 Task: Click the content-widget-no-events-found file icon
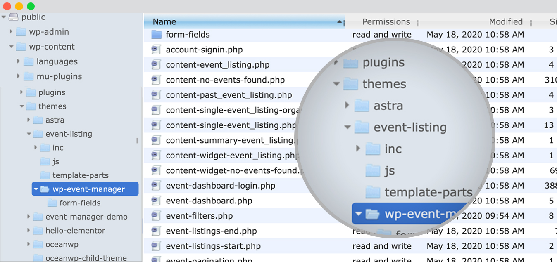(156, 171)
